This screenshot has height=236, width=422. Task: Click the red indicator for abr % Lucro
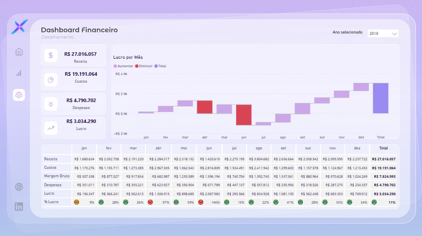click(150, 202)
